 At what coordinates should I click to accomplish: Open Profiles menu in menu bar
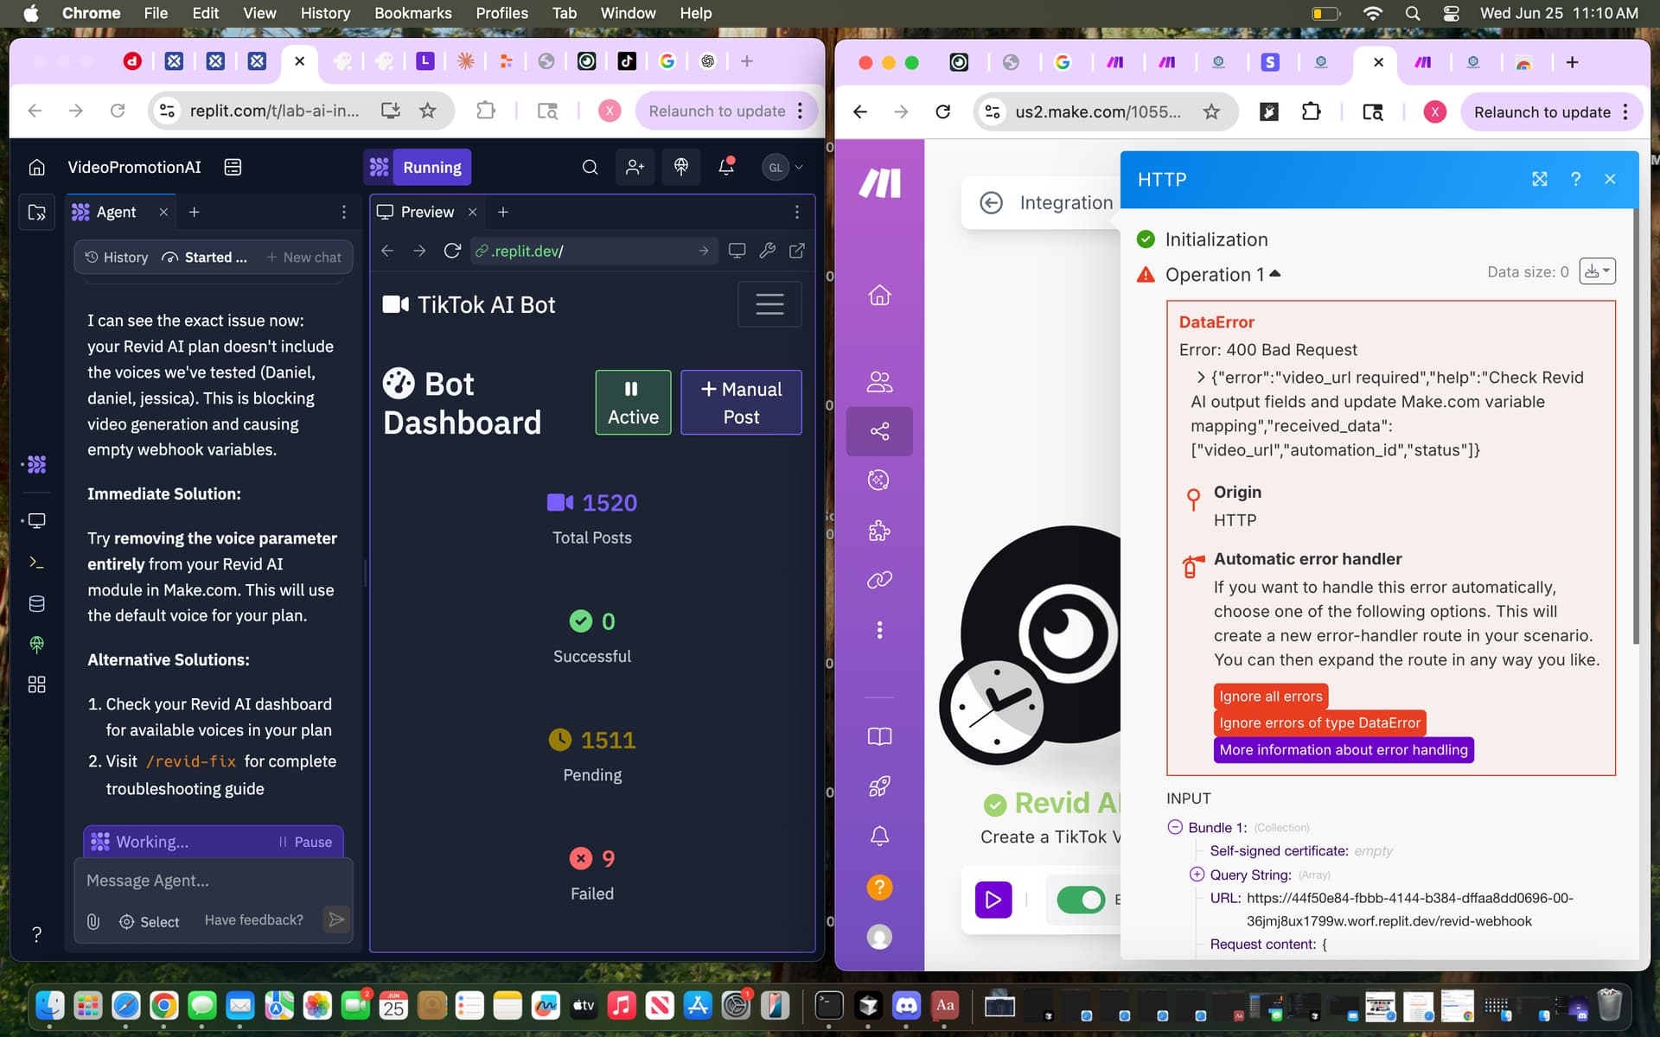(x=501, y=13)
